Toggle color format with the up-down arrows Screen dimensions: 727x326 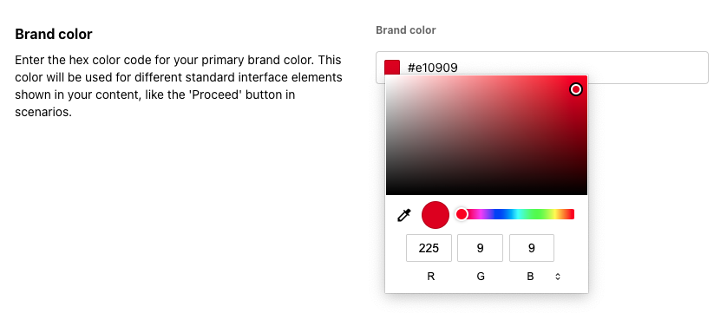click(x=558, y=277)
